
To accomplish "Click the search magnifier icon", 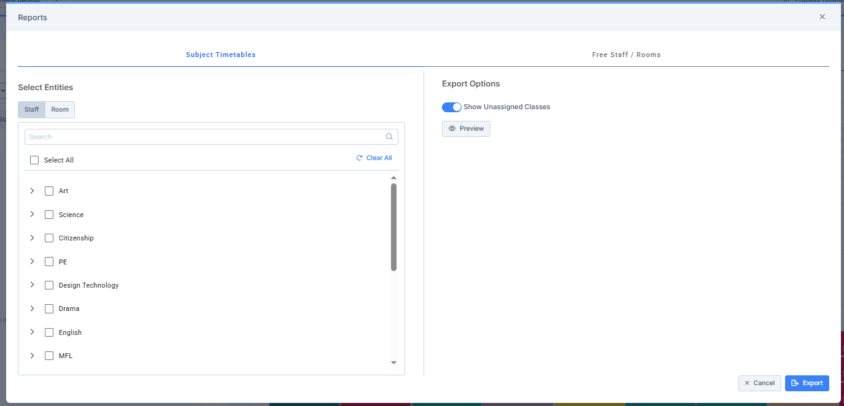I will (389, 137).
